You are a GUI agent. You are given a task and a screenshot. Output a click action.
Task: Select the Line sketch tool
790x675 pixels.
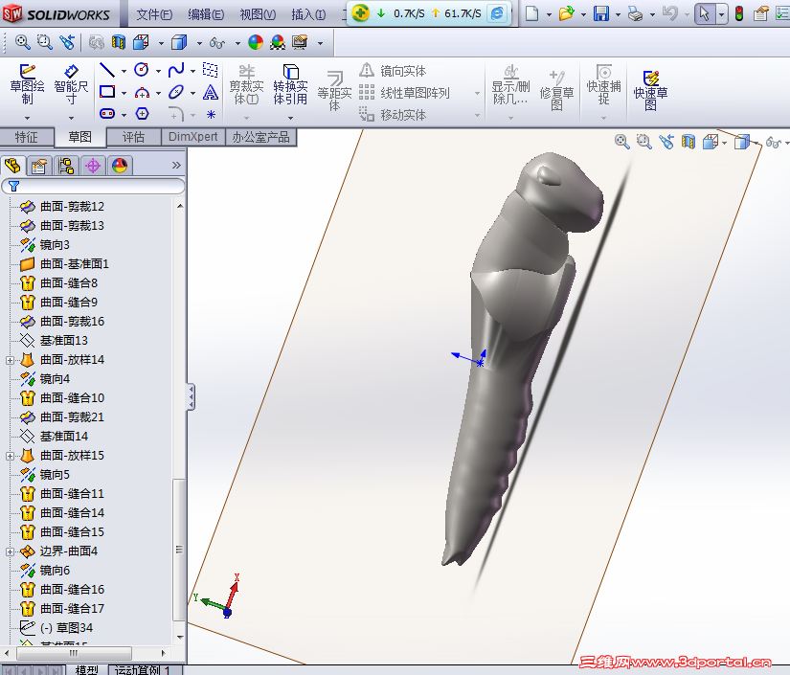tap(105, 70)
